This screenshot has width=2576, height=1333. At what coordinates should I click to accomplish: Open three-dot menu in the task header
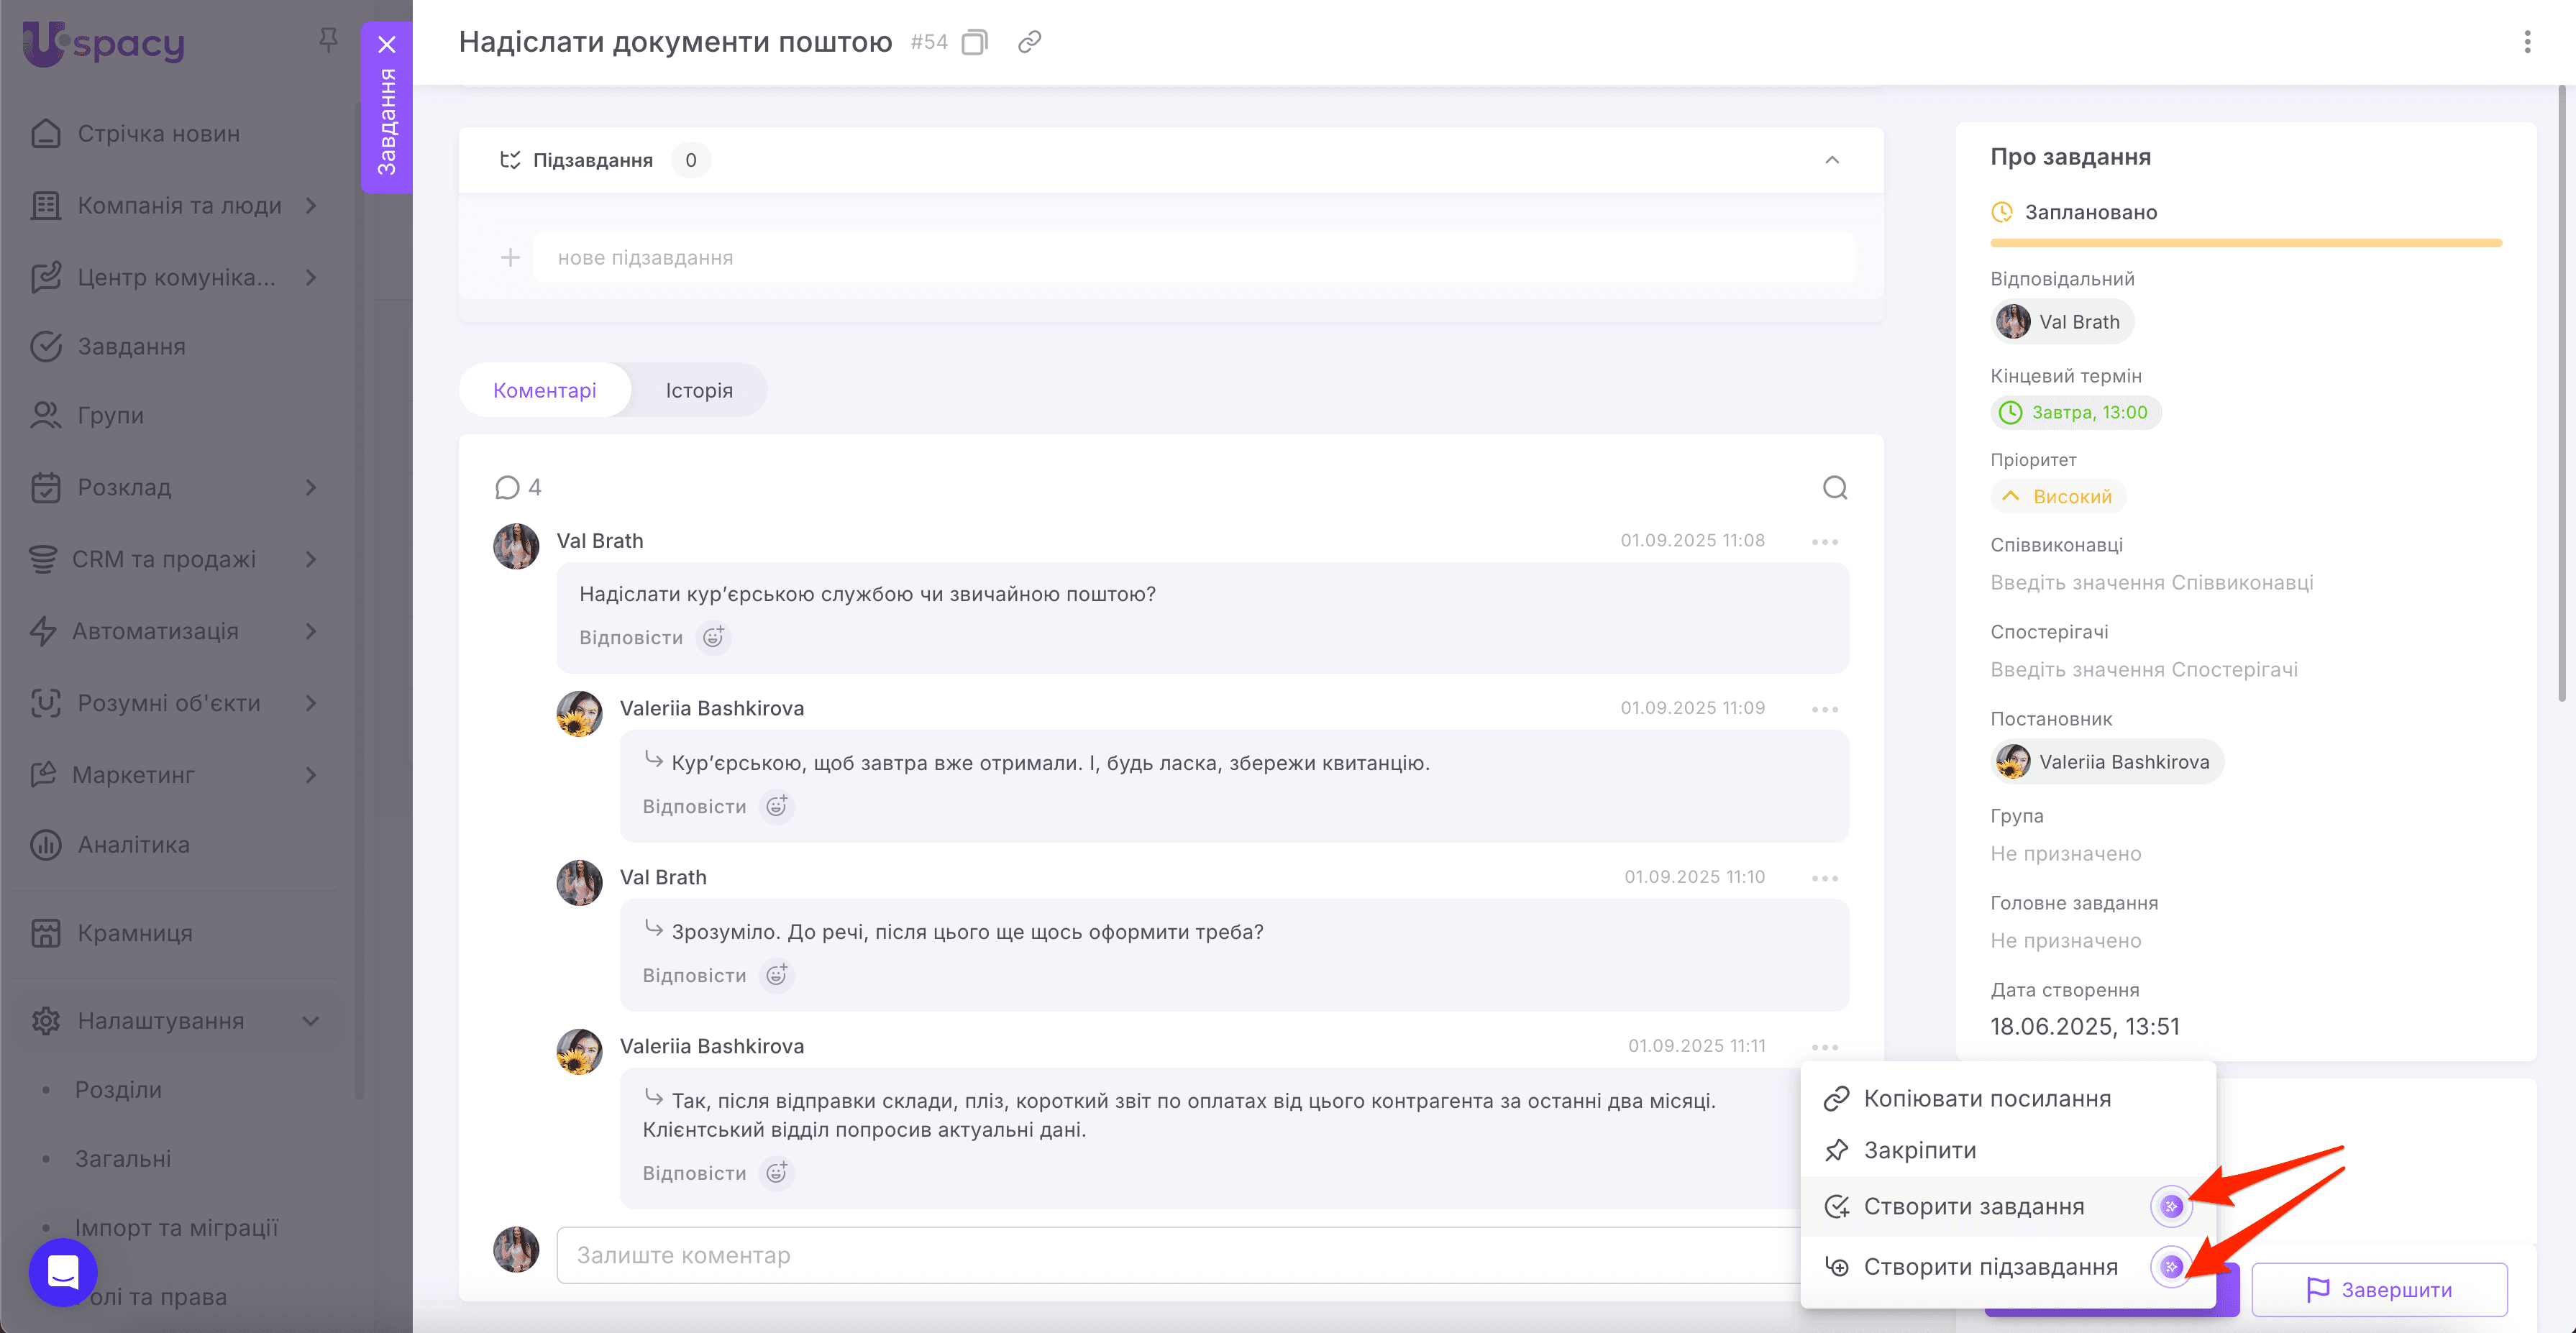[2529, 42]
